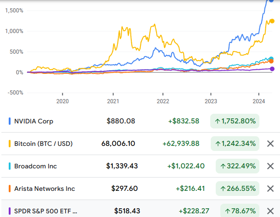
Task: Click the 2024 label on the time axis
Action: 259,101
